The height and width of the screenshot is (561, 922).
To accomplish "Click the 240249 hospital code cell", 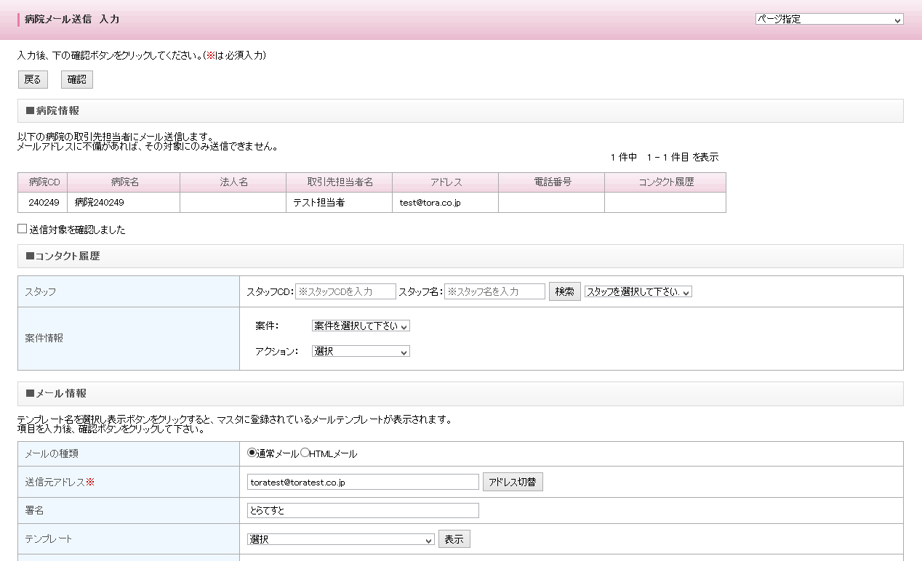I will pyautogui.click(x=43, y=203).
